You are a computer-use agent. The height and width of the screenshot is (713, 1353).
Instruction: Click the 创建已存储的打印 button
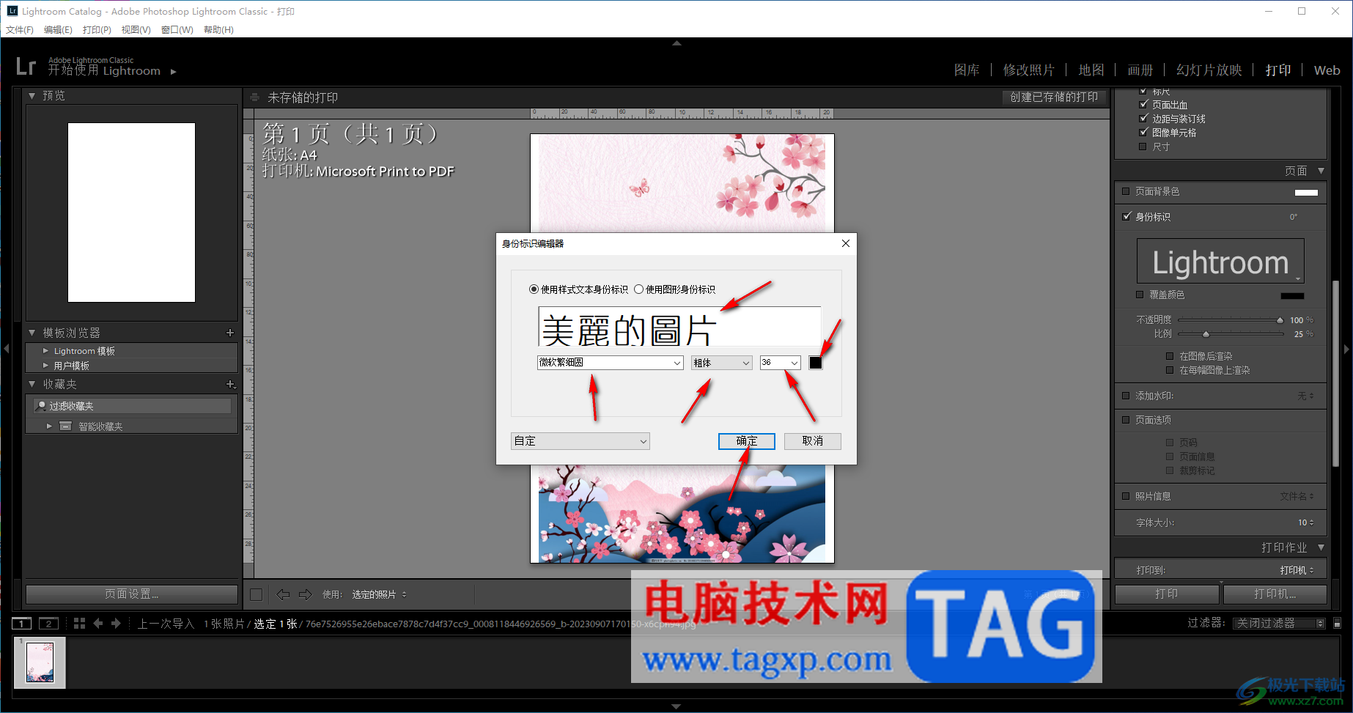[x=1054, y=97]
